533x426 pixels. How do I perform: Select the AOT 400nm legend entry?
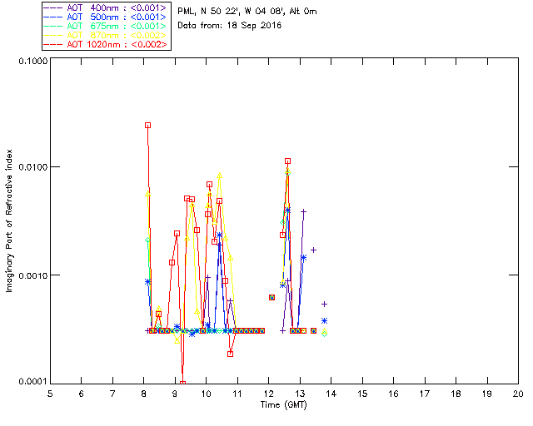click(x=106, y=7)
